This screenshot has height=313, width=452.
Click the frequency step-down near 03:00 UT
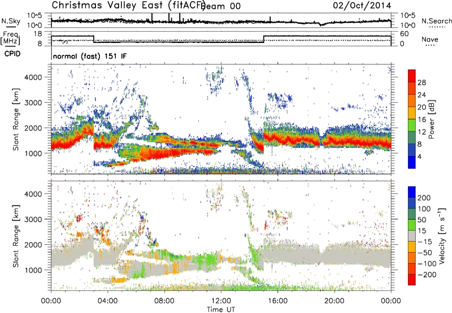pyautogui.click(x=94, y=39)
